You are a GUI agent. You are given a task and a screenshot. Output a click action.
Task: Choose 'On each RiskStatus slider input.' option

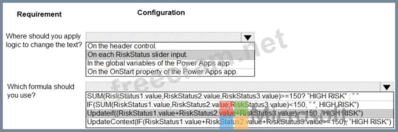click(x=170, y=54)
